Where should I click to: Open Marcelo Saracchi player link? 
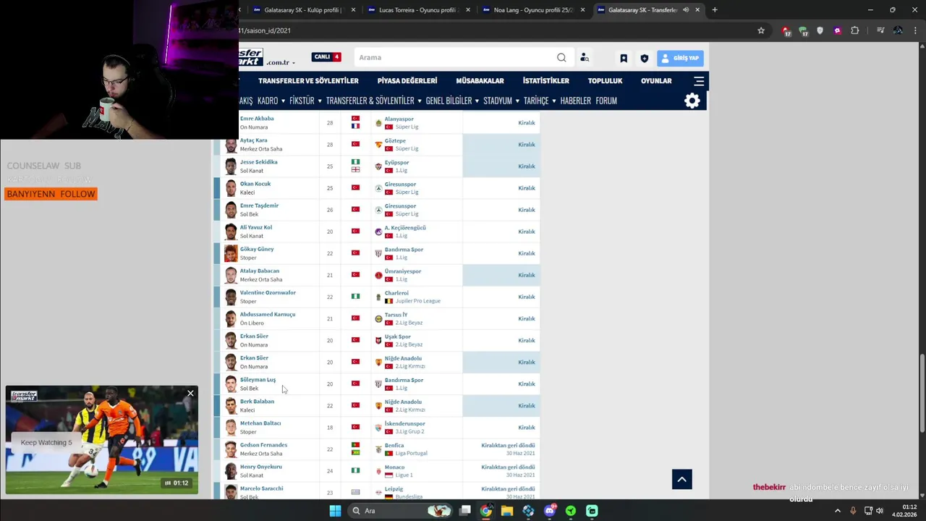tap(261, 488)
